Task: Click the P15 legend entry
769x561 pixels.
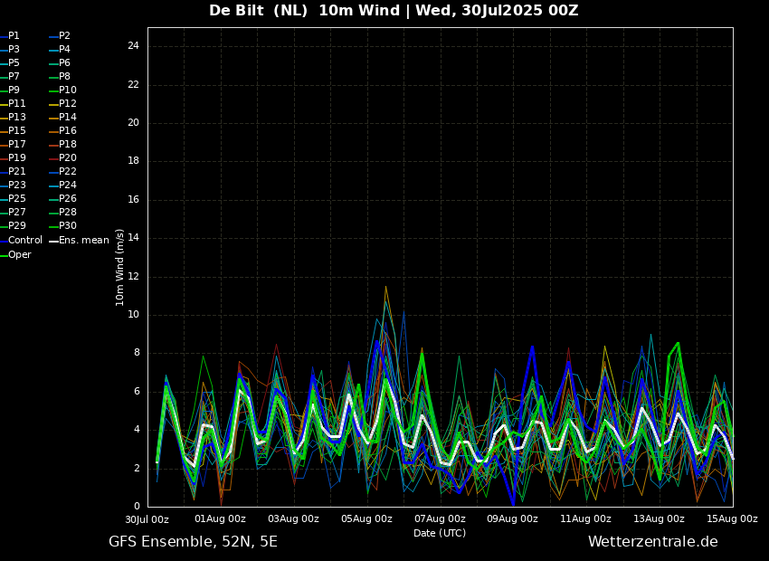Action: (x=17, y=131)
